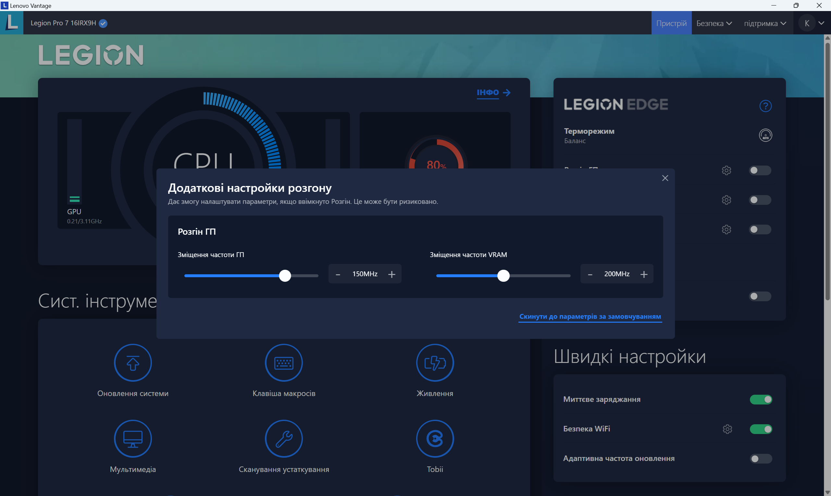This screenshot has width=831, height=496.
Task: Click the Legion Pro 7 16IRX9H device name
Action: click(x=63, y=23)
